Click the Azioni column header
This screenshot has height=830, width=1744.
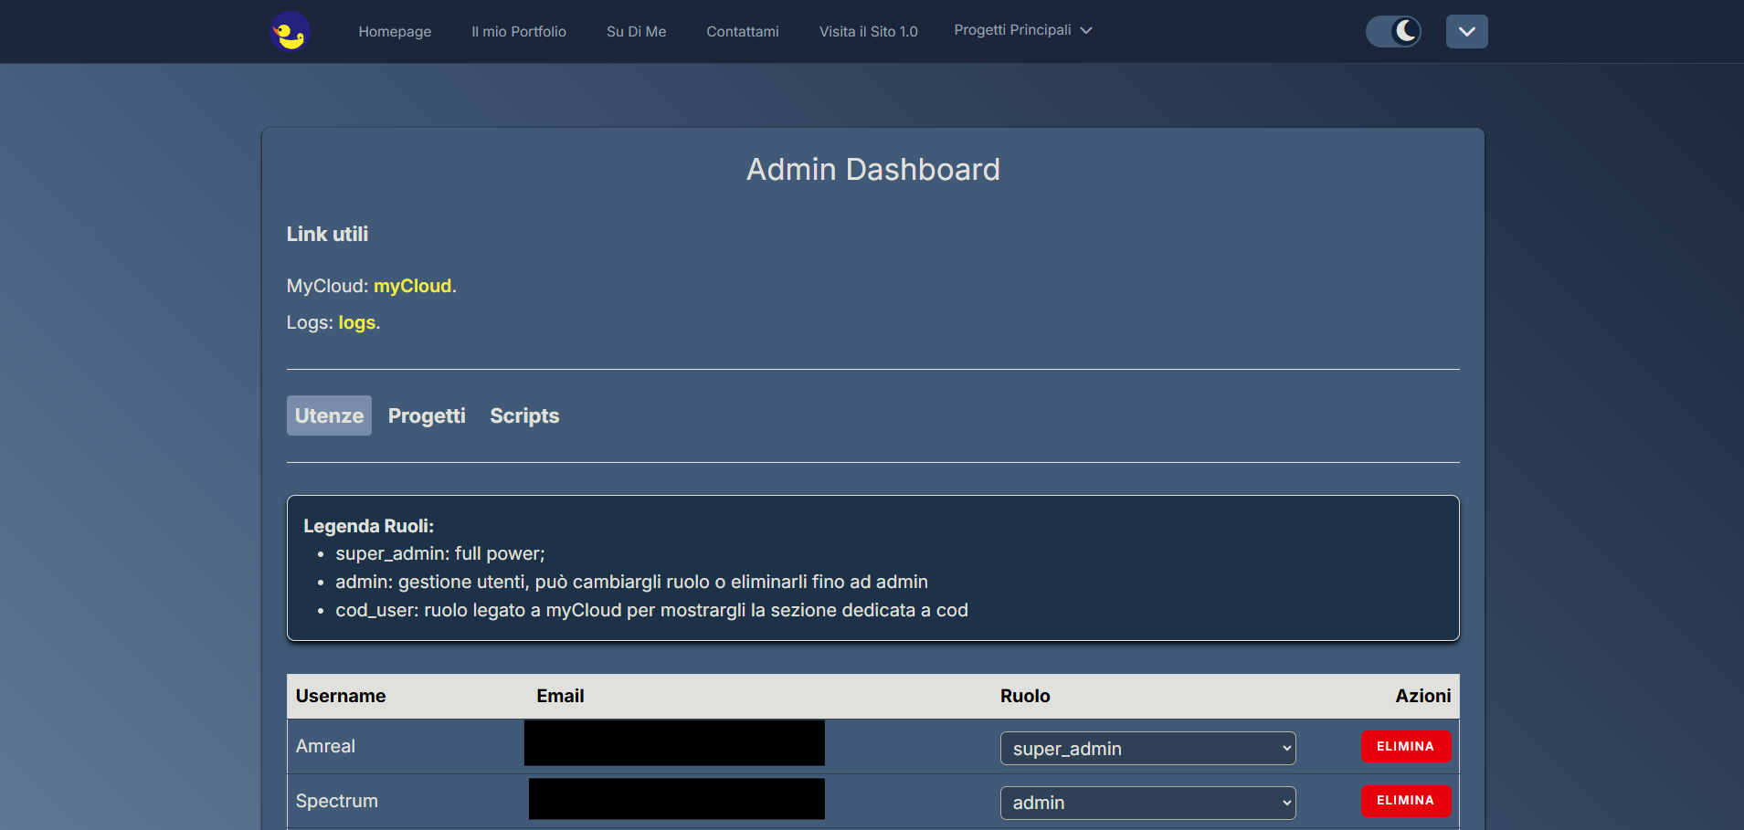click(1422, 696)
